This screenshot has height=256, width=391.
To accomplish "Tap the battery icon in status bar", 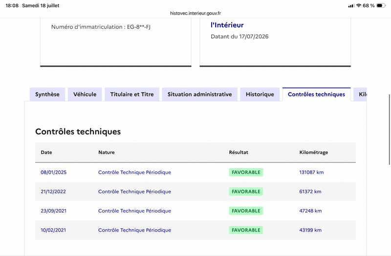I will [x=381, y=5].
